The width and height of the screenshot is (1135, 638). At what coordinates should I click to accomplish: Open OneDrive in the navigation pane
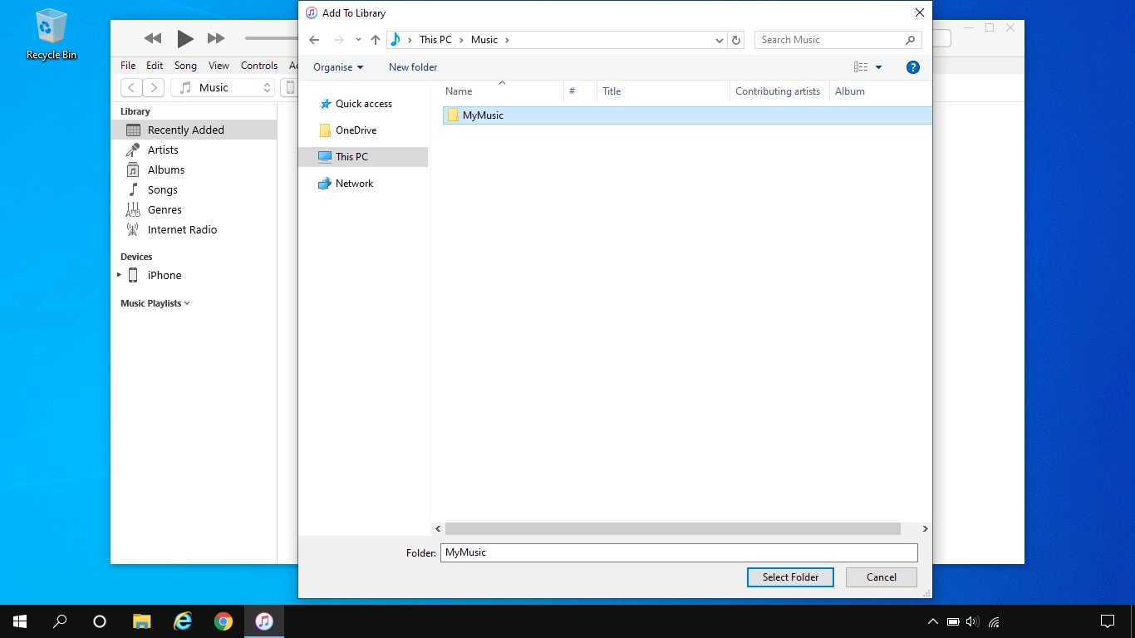(x=355, y=130)
